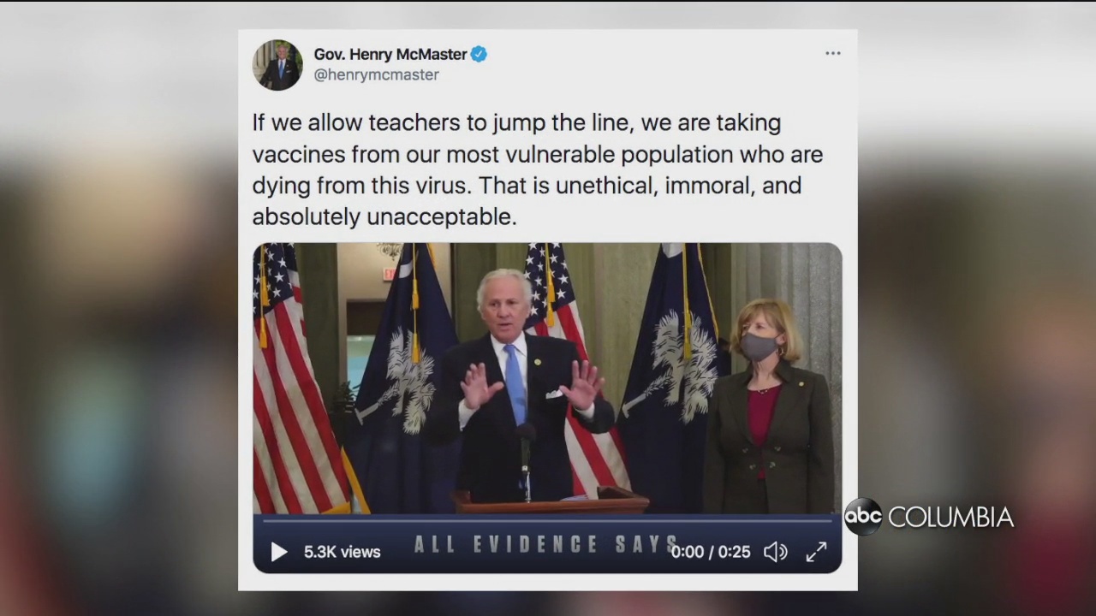Click the tweet text about teachers jumping the line
Image resolution: width=1096 pixels, height=616 pixels.
[538, 169]
